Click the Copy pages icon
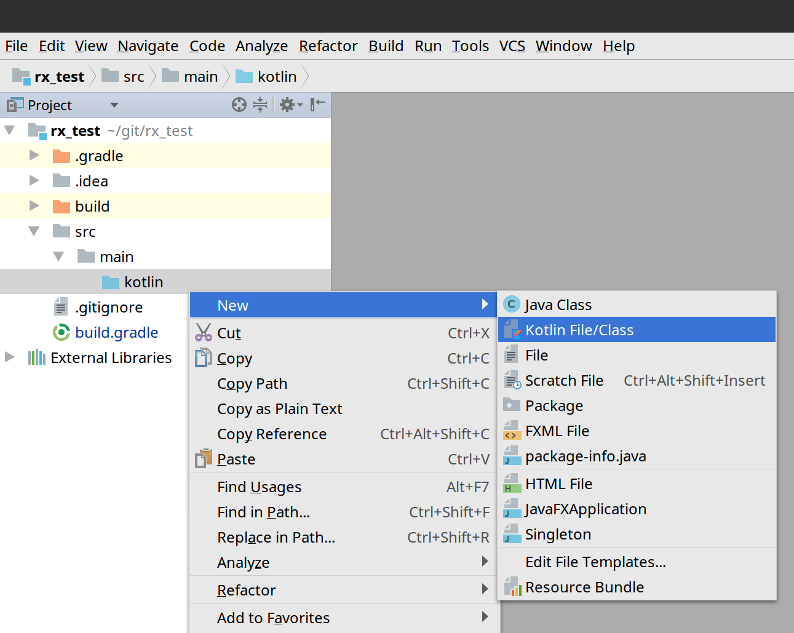The width and height of the screenshot is (794, 633). [x=204, y=357]
